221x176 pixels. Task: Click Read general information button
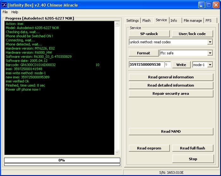(x=171, y=77)
